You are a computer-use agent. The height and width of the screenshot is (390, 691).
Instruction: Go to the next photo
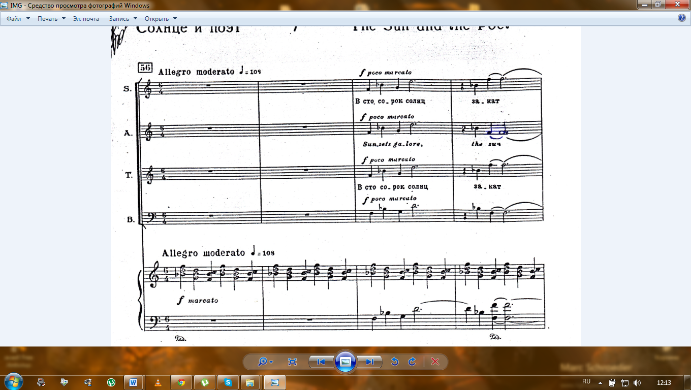[370, 362]
